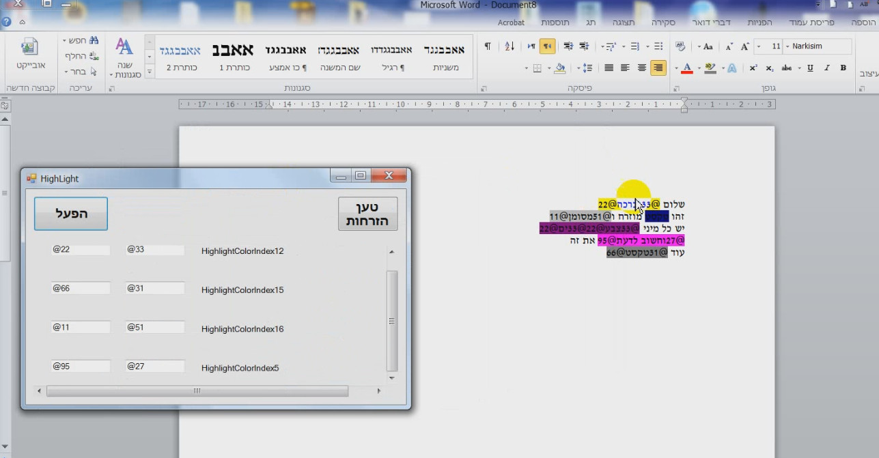Viewport: 879px width, 458px height.
Task: Open the Paragraph dialog launcher (פיסקה)
Action: [484, 89]
